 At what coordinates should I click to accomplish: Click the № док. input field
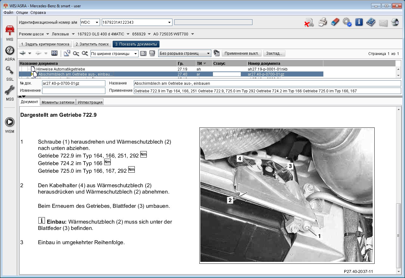pos(73,83)
